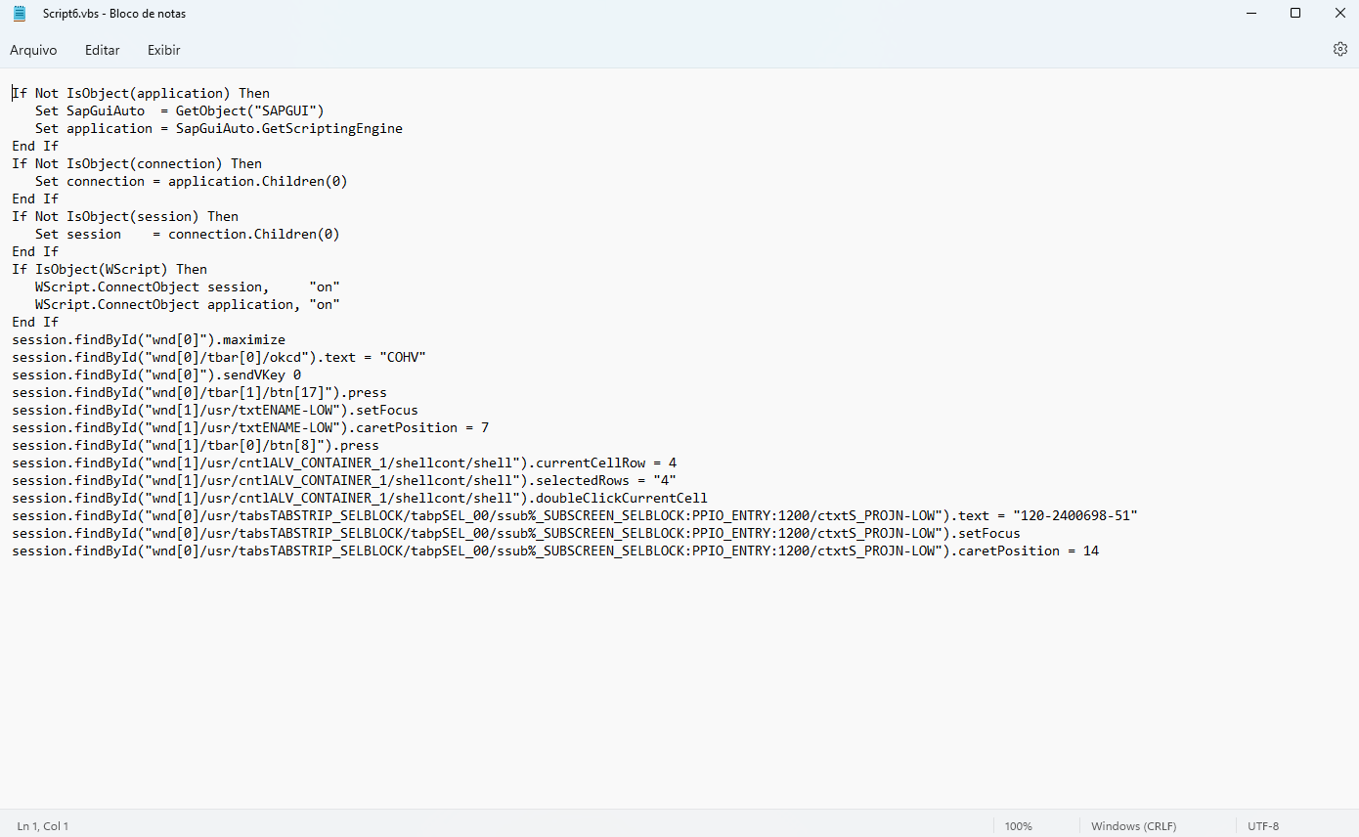Open the Arquivo menu
The image size is (1359, 837).
[33, 50]
